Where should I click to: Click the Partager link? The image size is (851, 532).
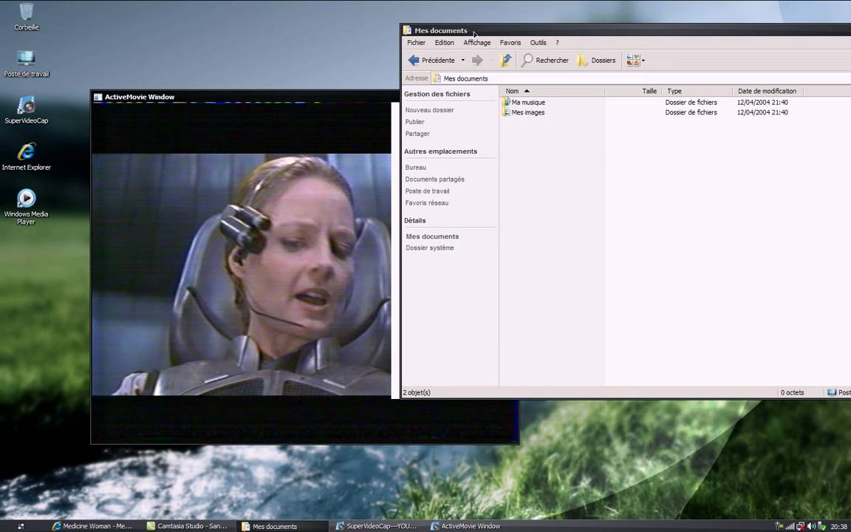coord(417,134)
